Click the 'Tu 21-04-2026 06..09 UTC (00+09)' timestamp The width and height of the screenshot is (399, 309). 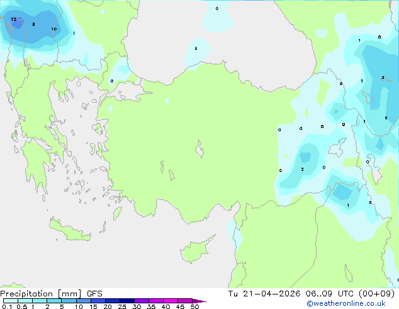coord(312,294)
